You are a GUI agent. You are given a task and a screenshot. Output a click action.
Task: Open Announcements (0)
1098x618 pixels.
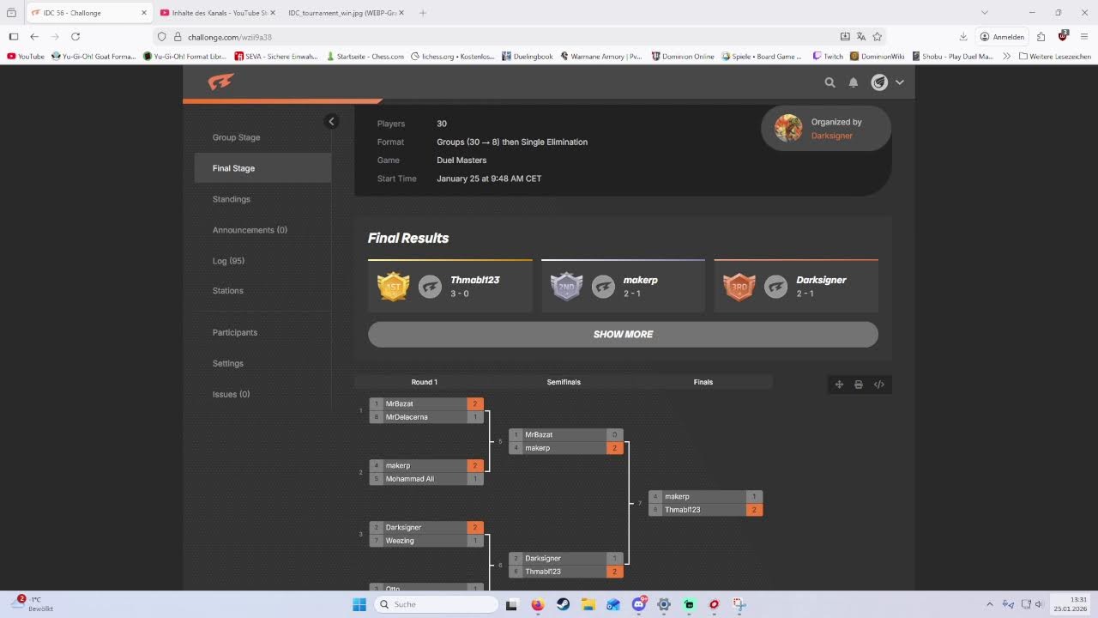(250, 230)
